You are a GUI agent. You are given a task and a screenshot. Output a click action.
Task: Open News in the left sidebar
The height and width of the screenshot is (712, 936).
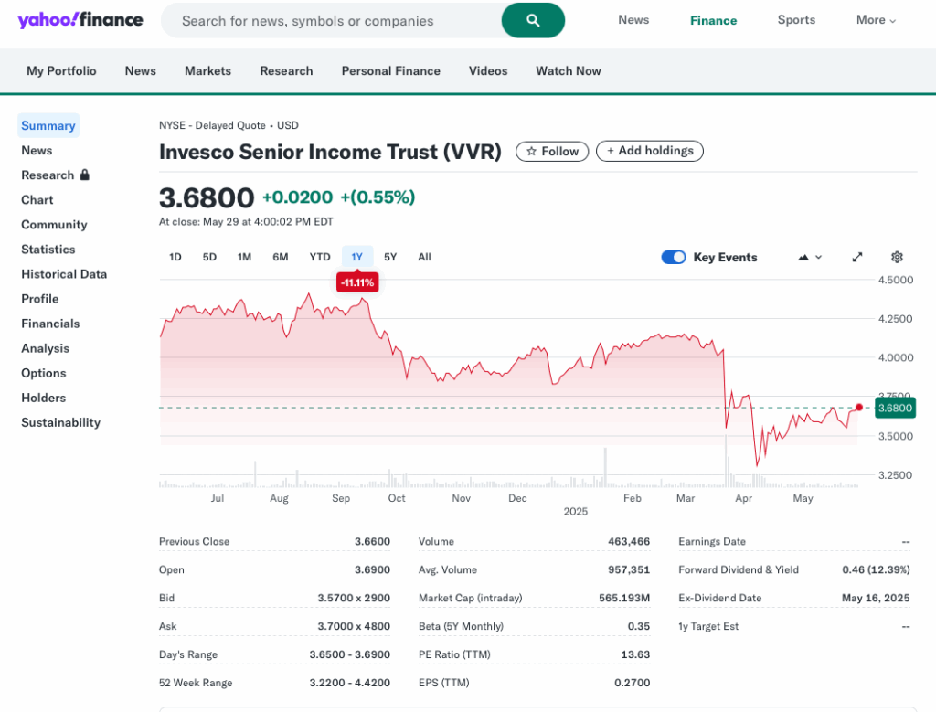pos(37,151)
